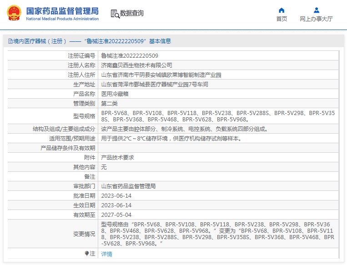The image size is (347, 265).
Task: Select 其他内容 value 无
Action: point(104,167)
